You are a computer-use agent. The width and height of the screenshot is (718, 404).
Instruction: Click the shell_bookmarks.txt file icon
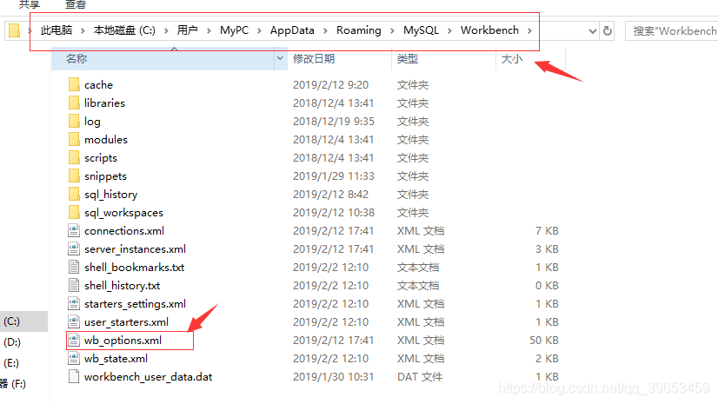[74, 268]
